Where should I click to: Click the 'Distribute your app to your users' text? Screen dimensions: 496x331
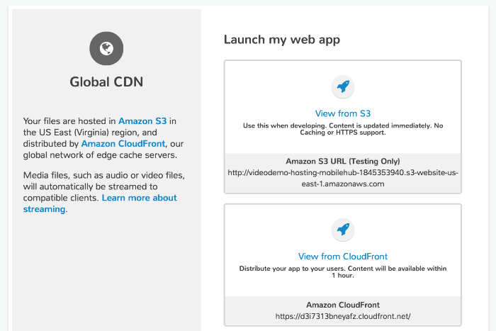tap(343, 272)
